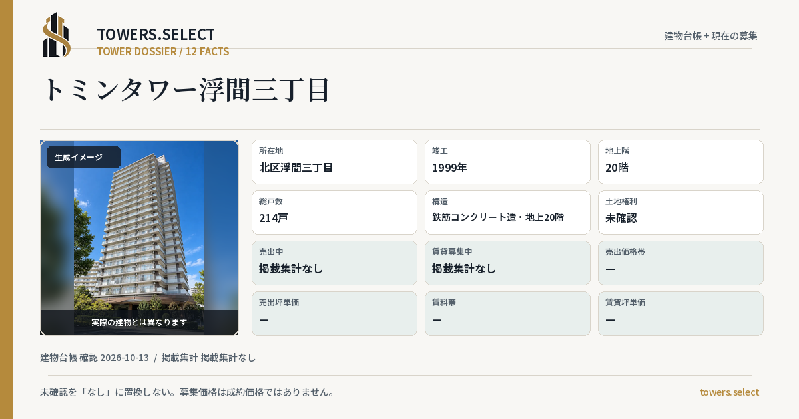Select the 地上階 20階 card
The height and width of the screenshot is (419, 799).
point(680,162)
